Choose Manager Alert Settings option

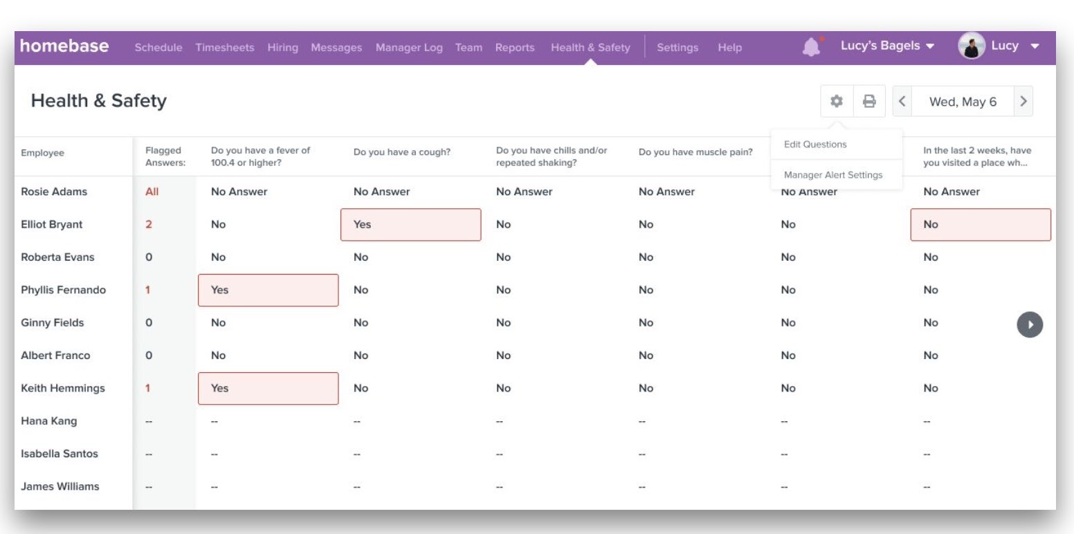[833, 175]
